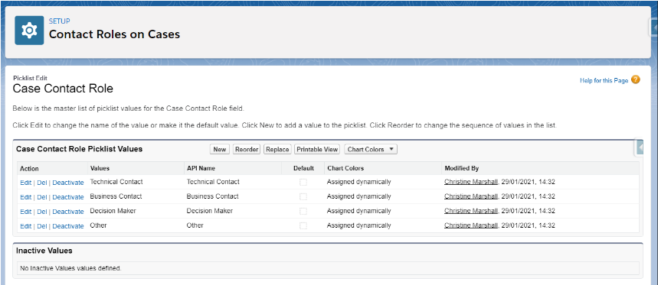This screenshot has height=285, width=658.
Task: Click the Values column header
Action: (x=100, y=168)
